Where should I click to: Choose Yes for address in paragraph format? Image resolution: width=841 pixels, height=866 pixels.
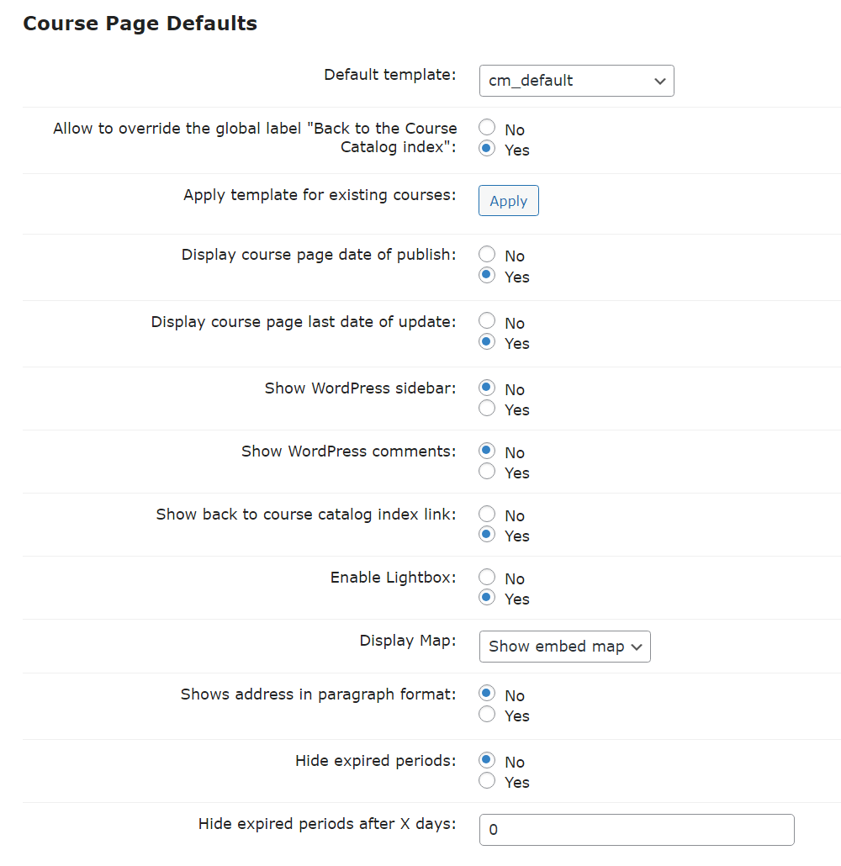pyautogui.click(x=487, y=715)
